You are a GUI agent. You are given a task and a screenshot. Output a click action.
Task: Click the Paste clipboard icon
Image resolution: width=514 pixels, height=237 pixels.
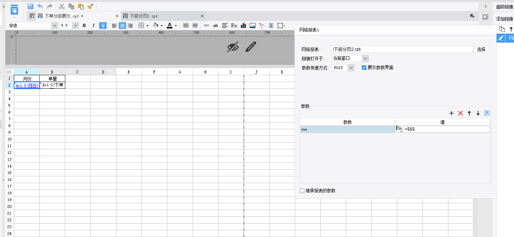(x=81, y=6)
